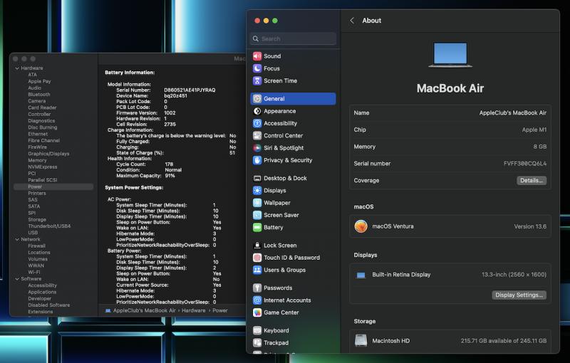Select Applications in System Information sidebar
The height and width of the screenshot is (363, 570).
pos(42,292)
